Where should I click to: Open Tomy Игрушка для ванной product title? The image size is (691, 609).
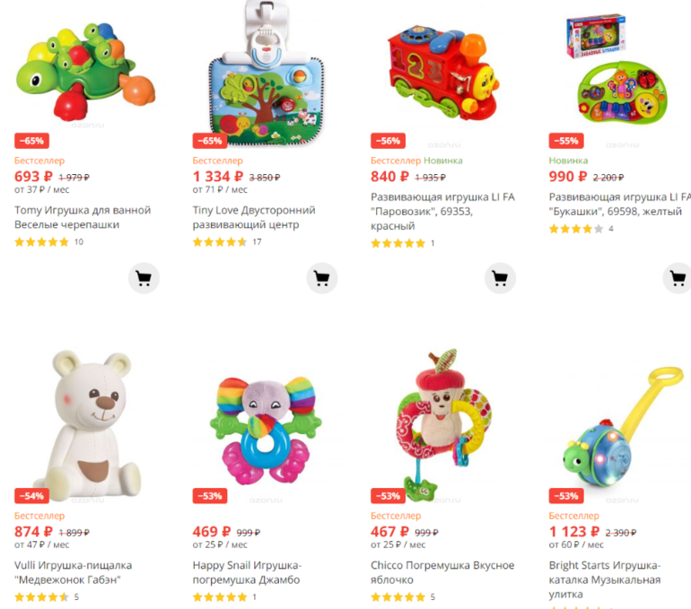coord(83,218)
